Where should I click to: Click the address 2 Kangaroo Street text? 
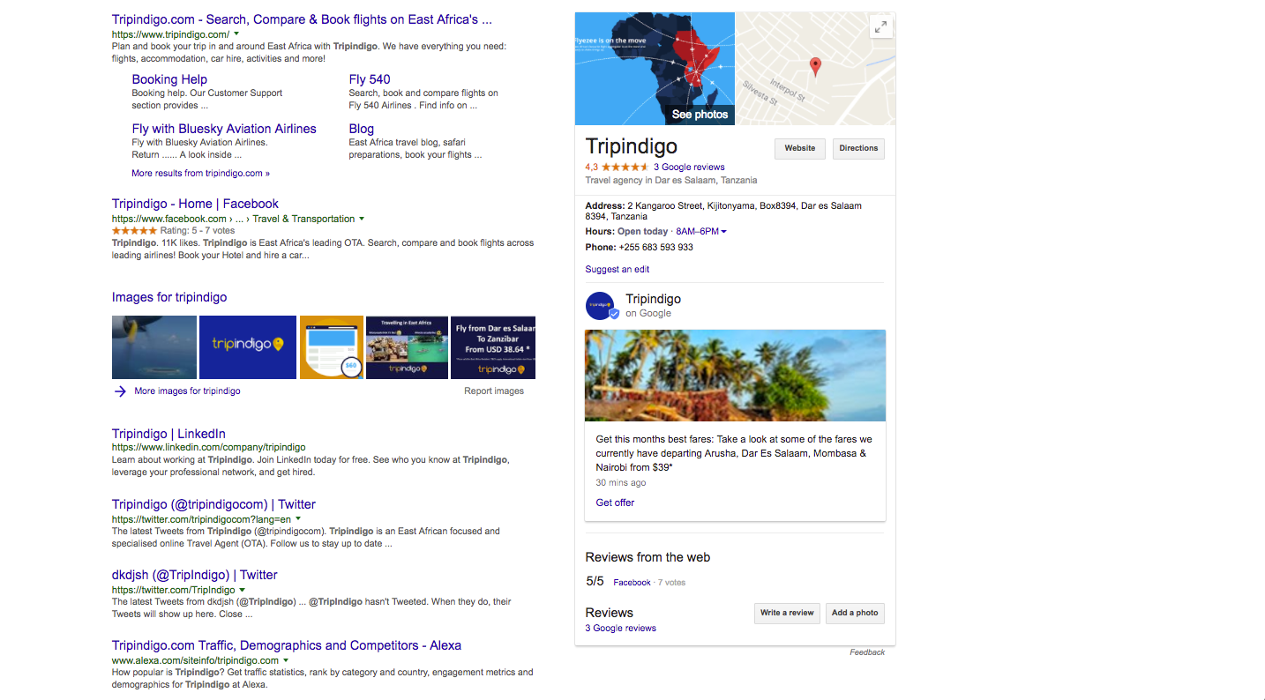(x=723, y=211)
